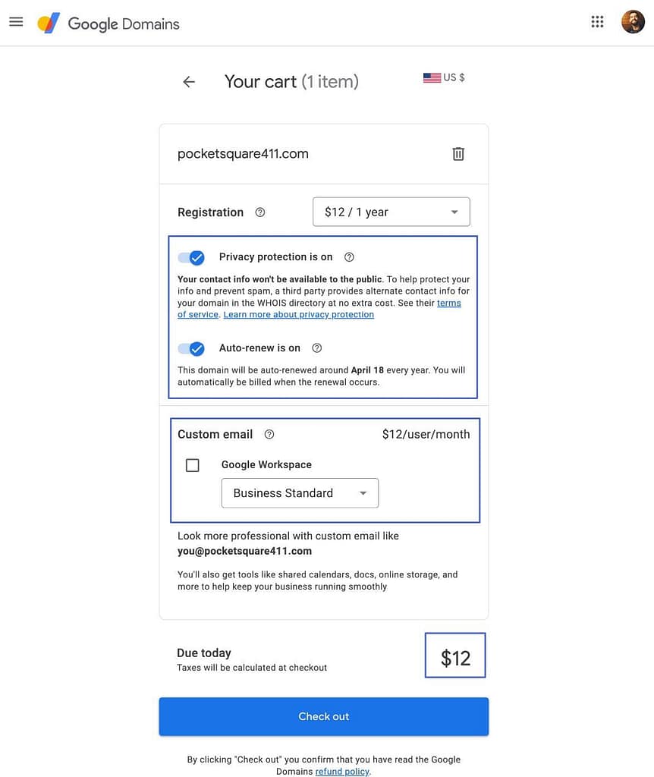The width and height of the screenshot is (654, 777).
Task: Show help for Privacy protection
Action: [349, 257]
